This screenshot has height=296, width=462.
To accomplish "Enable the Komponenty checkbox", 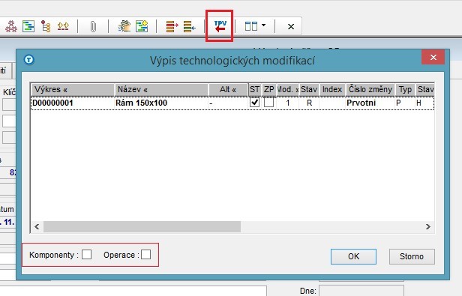I will pos(87,255).
